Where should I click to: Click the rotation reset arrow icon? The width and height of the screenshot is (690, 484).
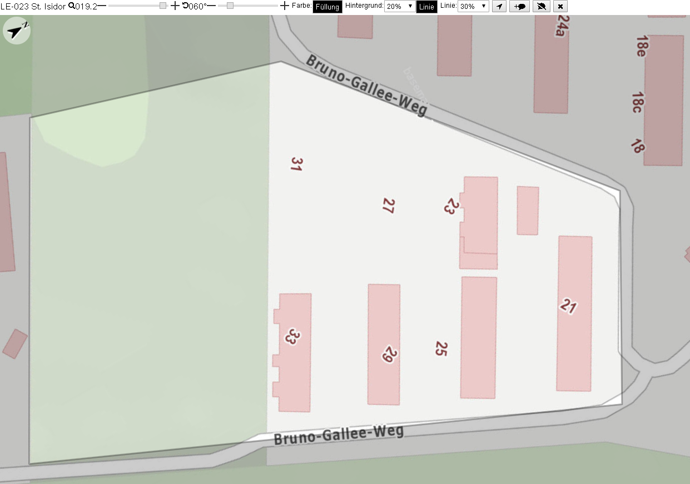coord(186,6)
